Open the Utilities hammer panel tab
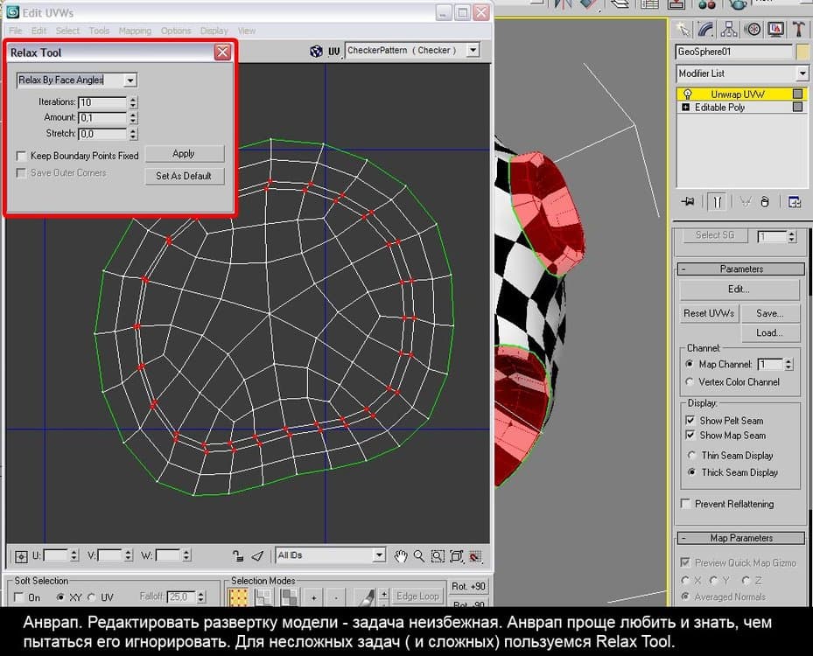This screenshot has height=656, width=813. click(798, 29)
